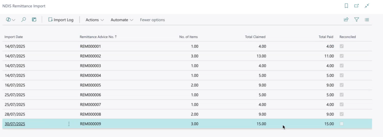Toggle Reconciled checkbox for REM000001
The height and width of the screenshot is (137, 383).
point(342,46)
